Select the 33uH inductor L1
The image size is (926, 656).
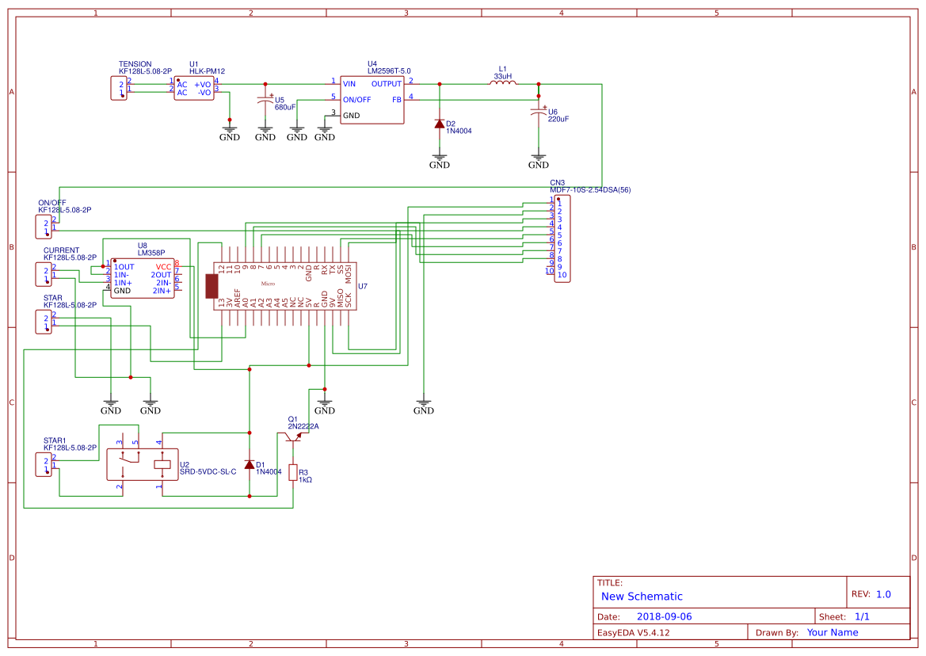502,83
